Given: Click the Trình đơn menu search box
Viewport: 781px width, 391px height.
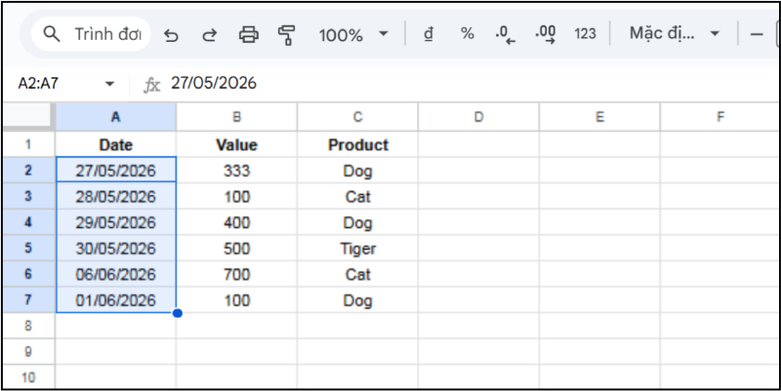Looking at the screenshot, I should (93, 35).
